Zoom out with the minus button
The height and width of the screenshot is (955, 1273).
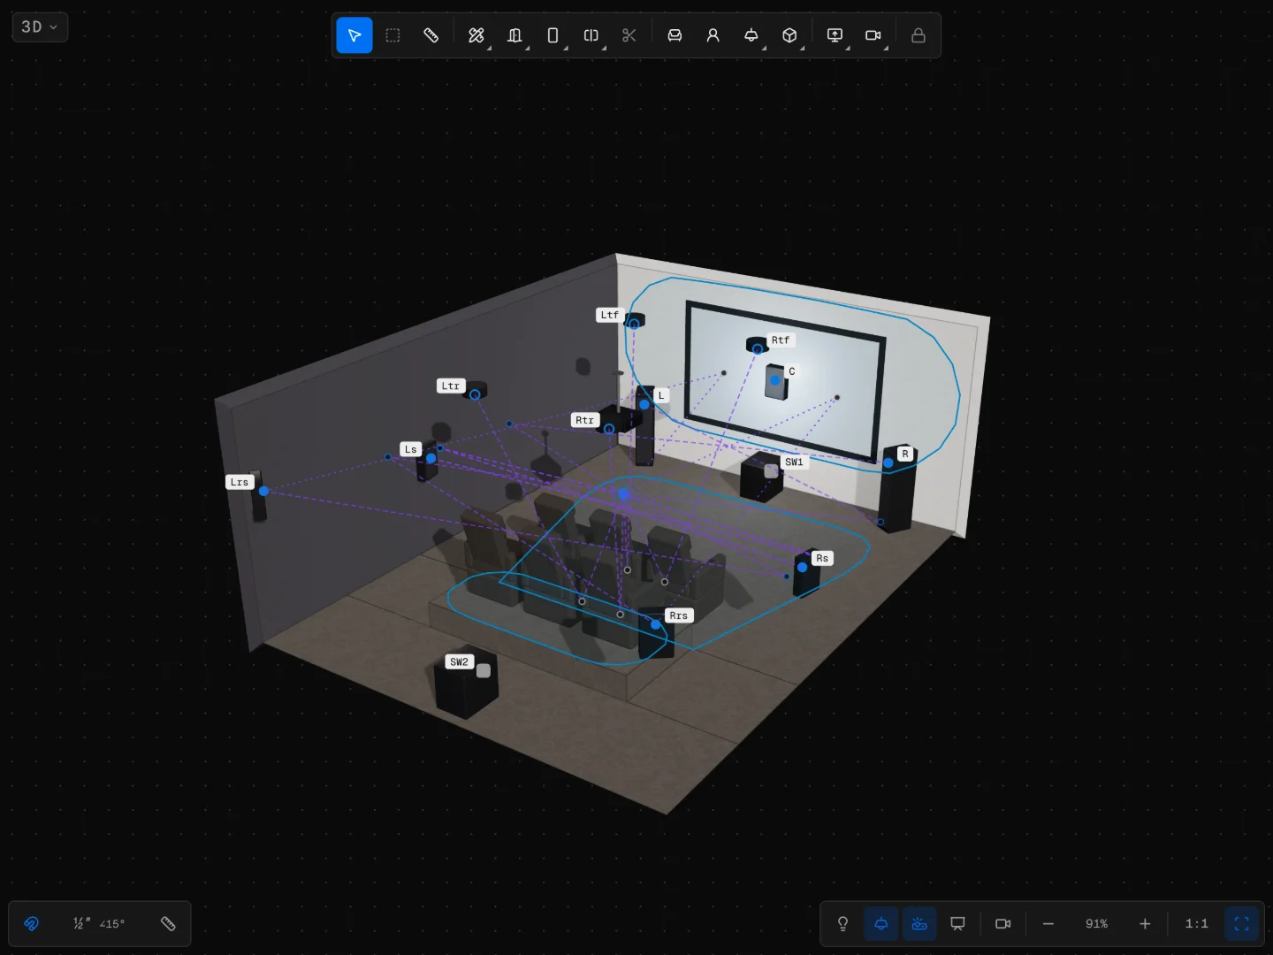pyautogui.click(x=1048, y=924)
